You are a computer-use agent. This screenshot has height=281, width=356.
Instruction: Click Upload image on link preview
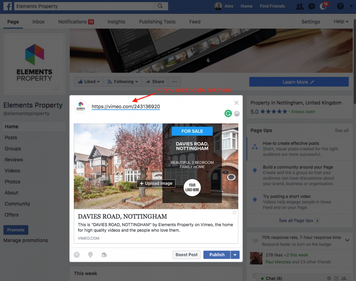[156, 183]
